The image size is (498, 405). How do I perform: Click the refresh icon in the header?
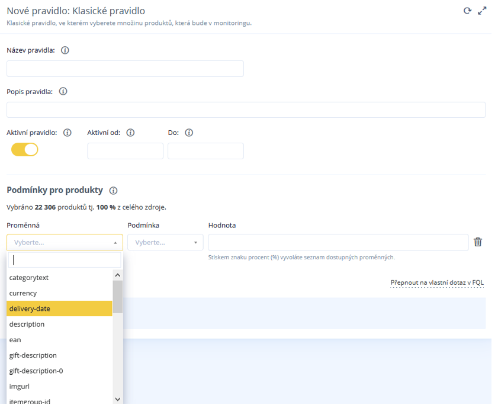pyautogui.click(x=467, y=11)
